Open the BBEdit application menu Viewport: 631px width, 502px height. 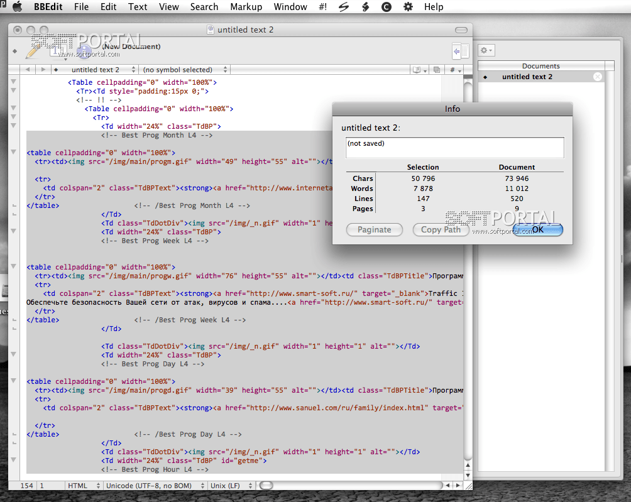point(48,7)
